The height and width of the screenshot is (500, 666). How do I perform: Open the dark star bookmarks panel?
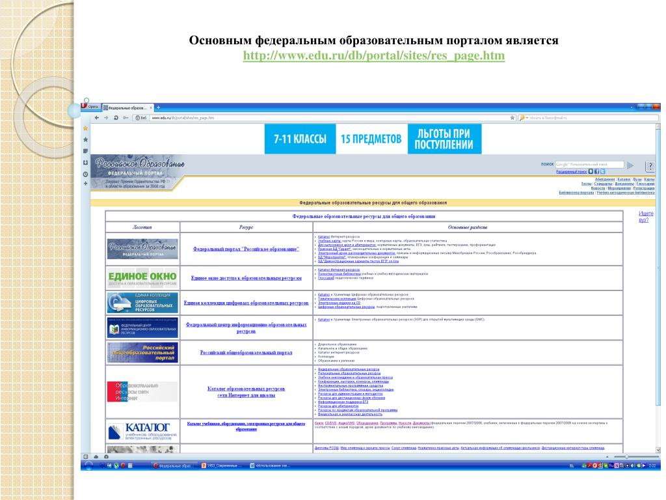pos(85,139)
